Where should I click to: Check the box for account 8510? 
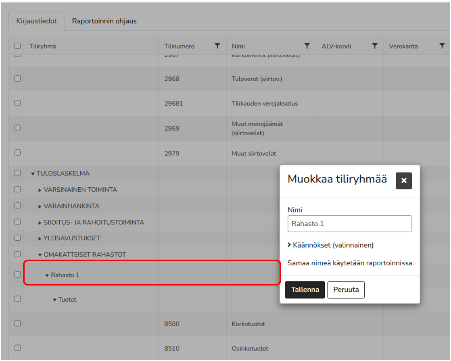coord(17,348)
